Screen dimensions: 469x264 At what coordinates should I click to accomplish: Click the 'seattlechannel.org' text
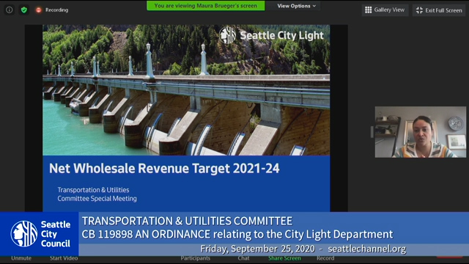(366, 249)
